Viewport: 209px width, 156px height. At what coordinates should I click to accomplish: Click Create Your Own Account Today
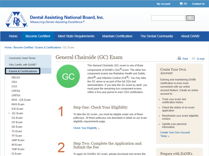175,134
